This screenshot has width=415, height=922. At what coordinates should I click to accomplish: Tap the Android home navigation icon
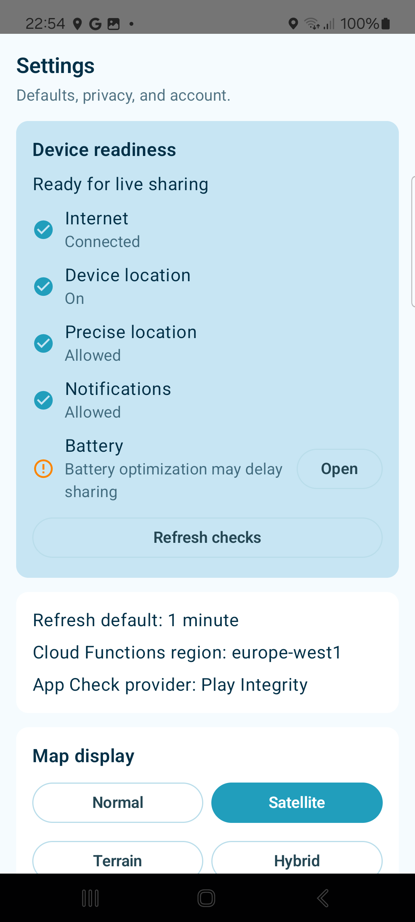click(206, 898)
